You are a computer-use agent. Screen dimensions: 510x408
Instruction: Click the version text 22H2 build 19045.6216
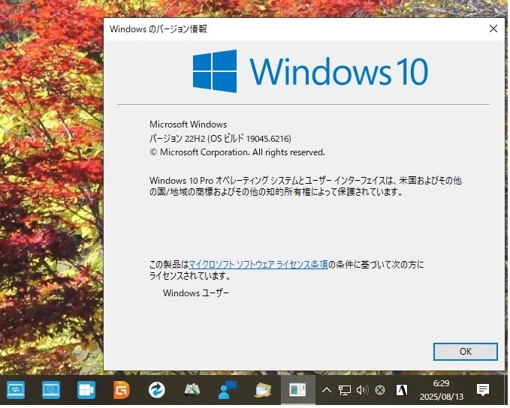220,139
